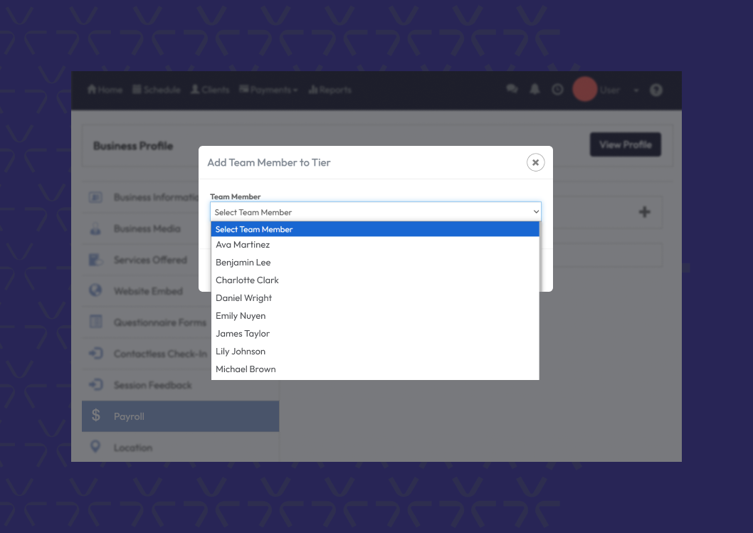Select James Taylor in the dropdown
The width and height of the screenshot is (753, 533).
click(x=243, y=334)
